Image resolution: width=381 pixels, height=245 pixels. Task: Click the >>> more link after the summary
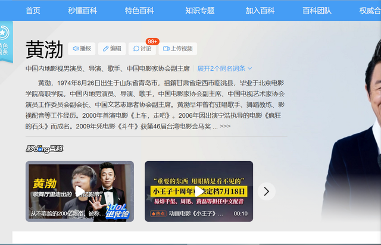(x=225, y=126)
